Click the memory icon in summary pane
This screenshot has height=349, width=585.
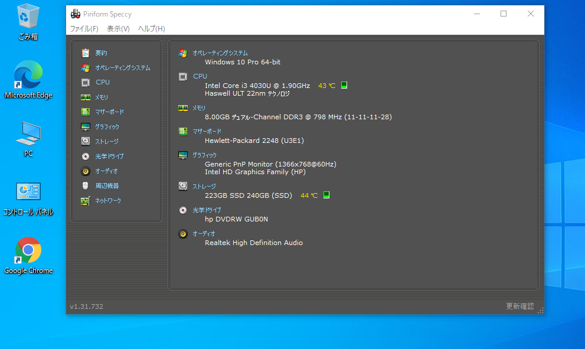click(183, 108)
